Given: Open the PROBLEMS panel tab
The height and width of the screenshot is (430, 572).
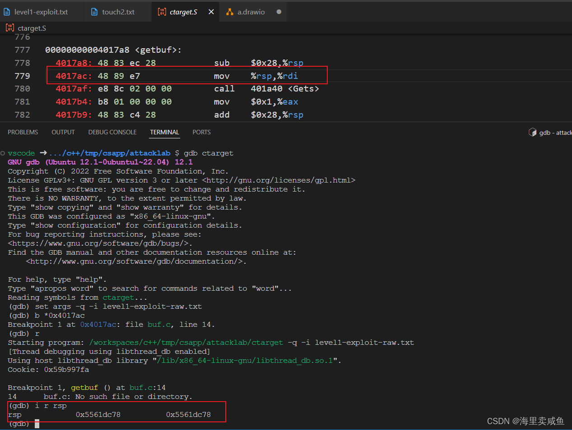Looking at the screenshot, I should (23, 132).
